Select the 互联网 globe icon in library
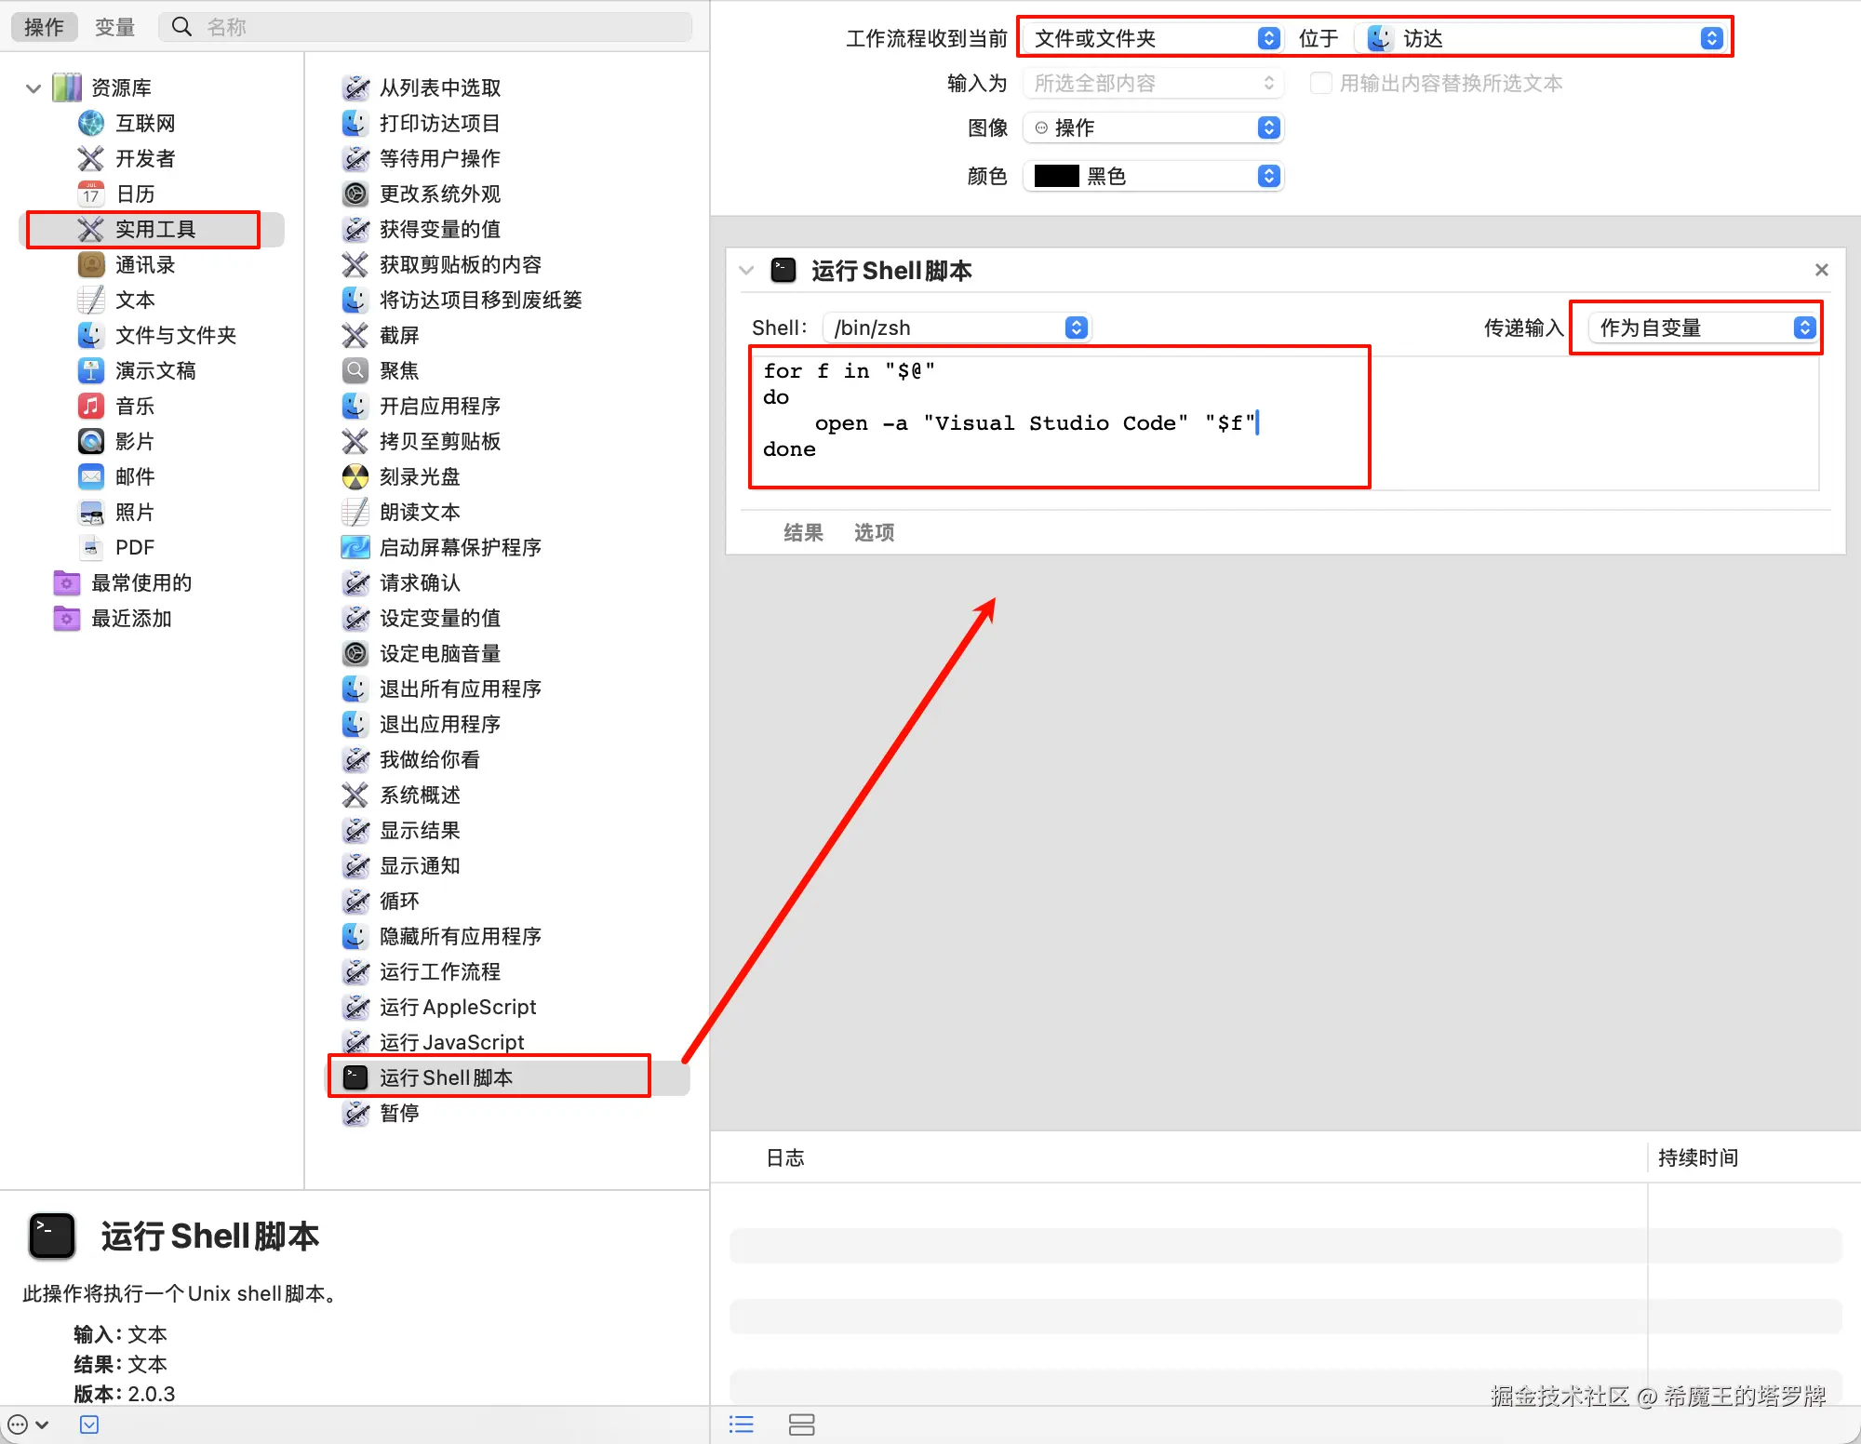 pyautogui.click(x=91, y=123)
